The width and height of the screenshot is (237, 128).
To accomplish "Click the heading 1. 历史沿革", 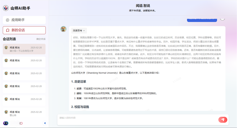I will tap(79, 82).
